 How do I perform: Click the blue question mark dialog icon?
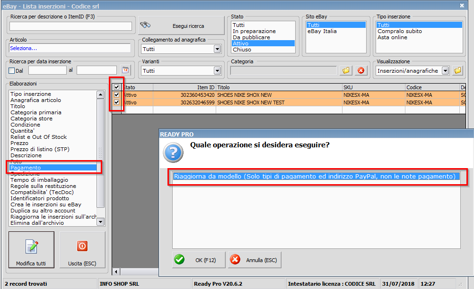(173, 153)
